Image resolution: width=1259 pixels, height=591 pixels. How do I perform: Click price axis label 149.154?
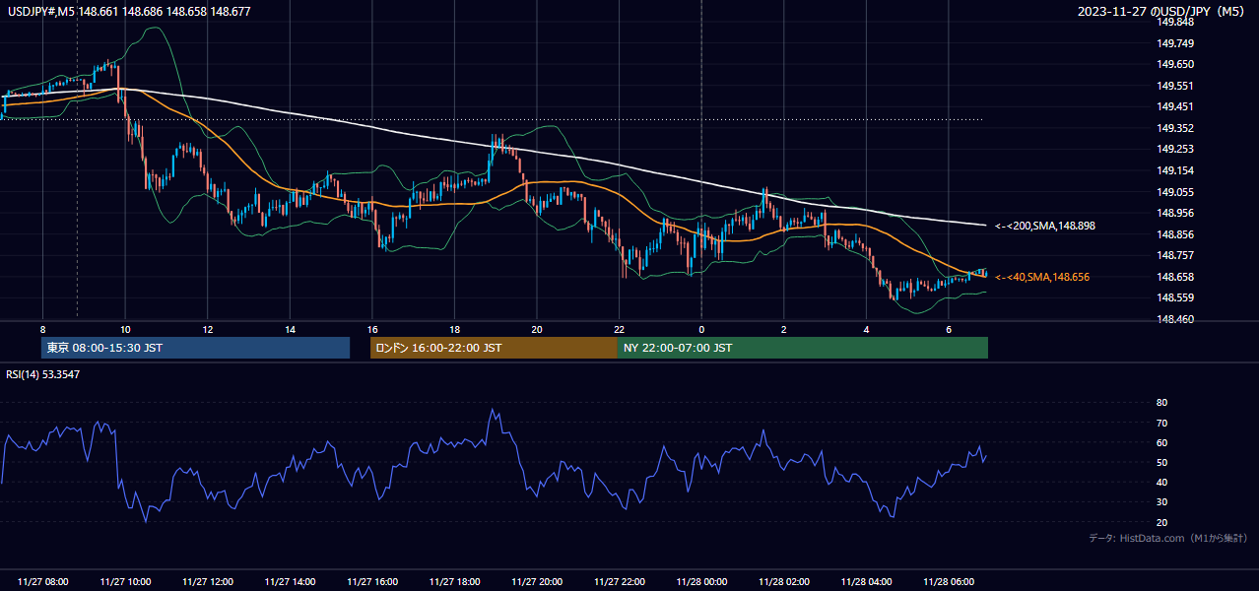[1176, 170]
